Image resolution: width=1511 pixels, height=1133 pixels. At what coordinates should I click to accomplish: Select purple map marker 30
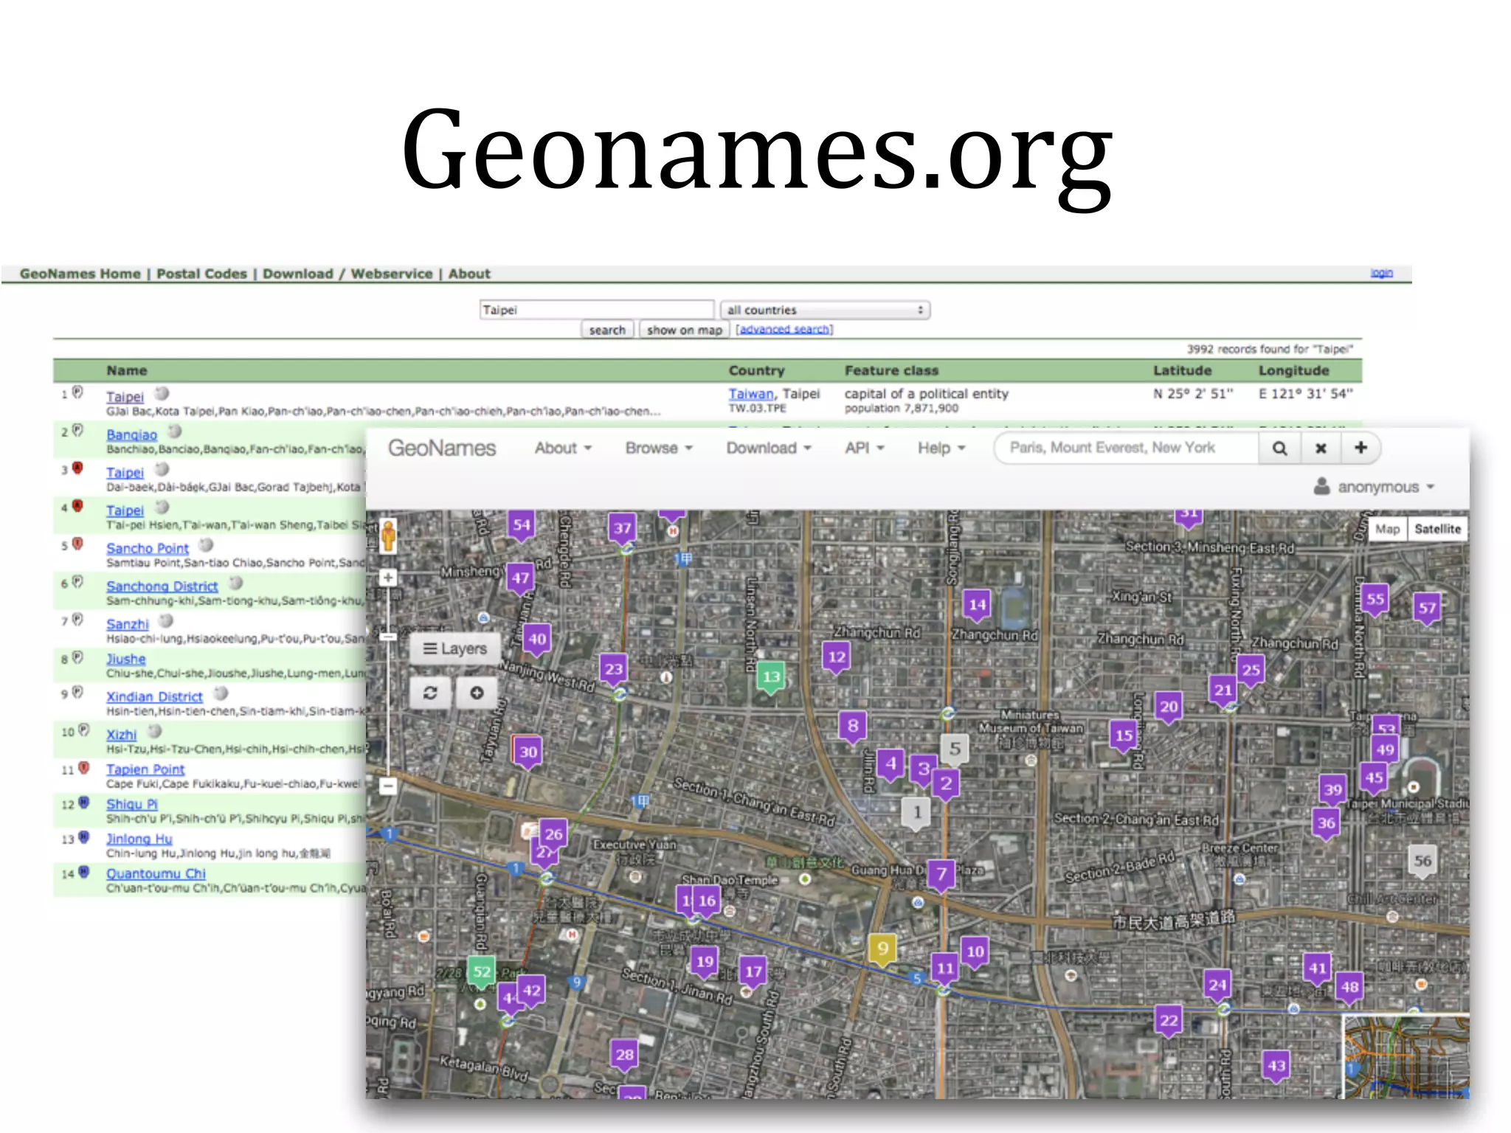pyautogui.click(x=528, y=753)
